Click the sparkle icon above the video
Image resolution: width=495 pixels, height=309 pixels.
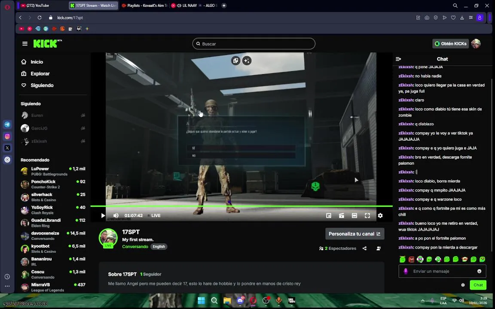tap(247, 61)
